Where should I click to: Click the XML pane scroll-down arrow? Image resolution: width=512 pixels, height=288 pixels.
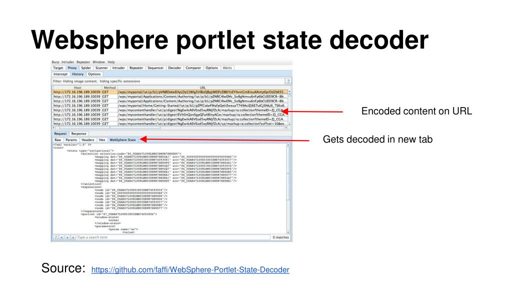[x=288, y=232]
